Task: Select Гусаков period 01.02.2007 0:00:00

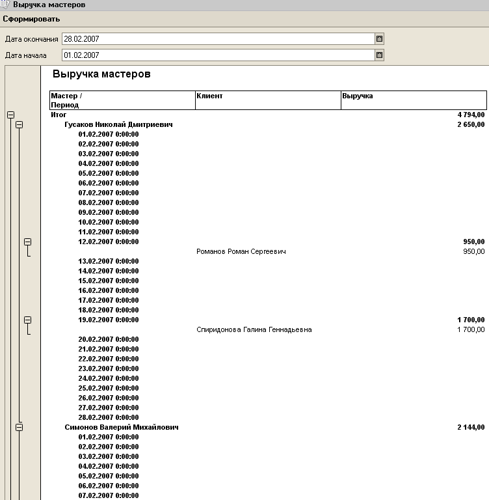Action: tap(109, 134)
